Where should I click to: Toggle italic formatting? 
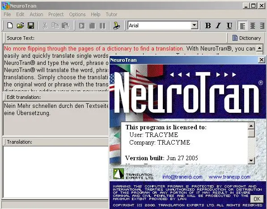coord(218,26)
